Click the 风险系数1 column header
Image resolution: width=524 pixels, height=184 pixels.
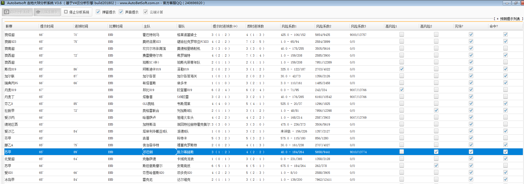[289, 26]
